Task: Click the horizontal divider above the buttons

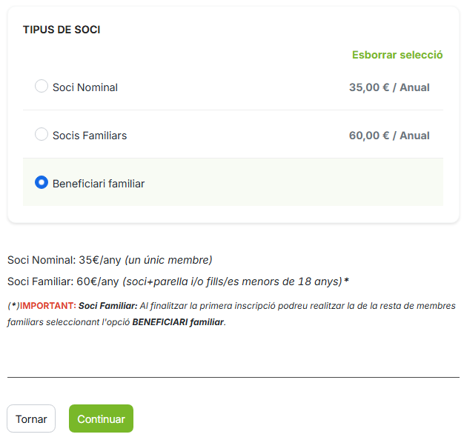Action: 233,377
